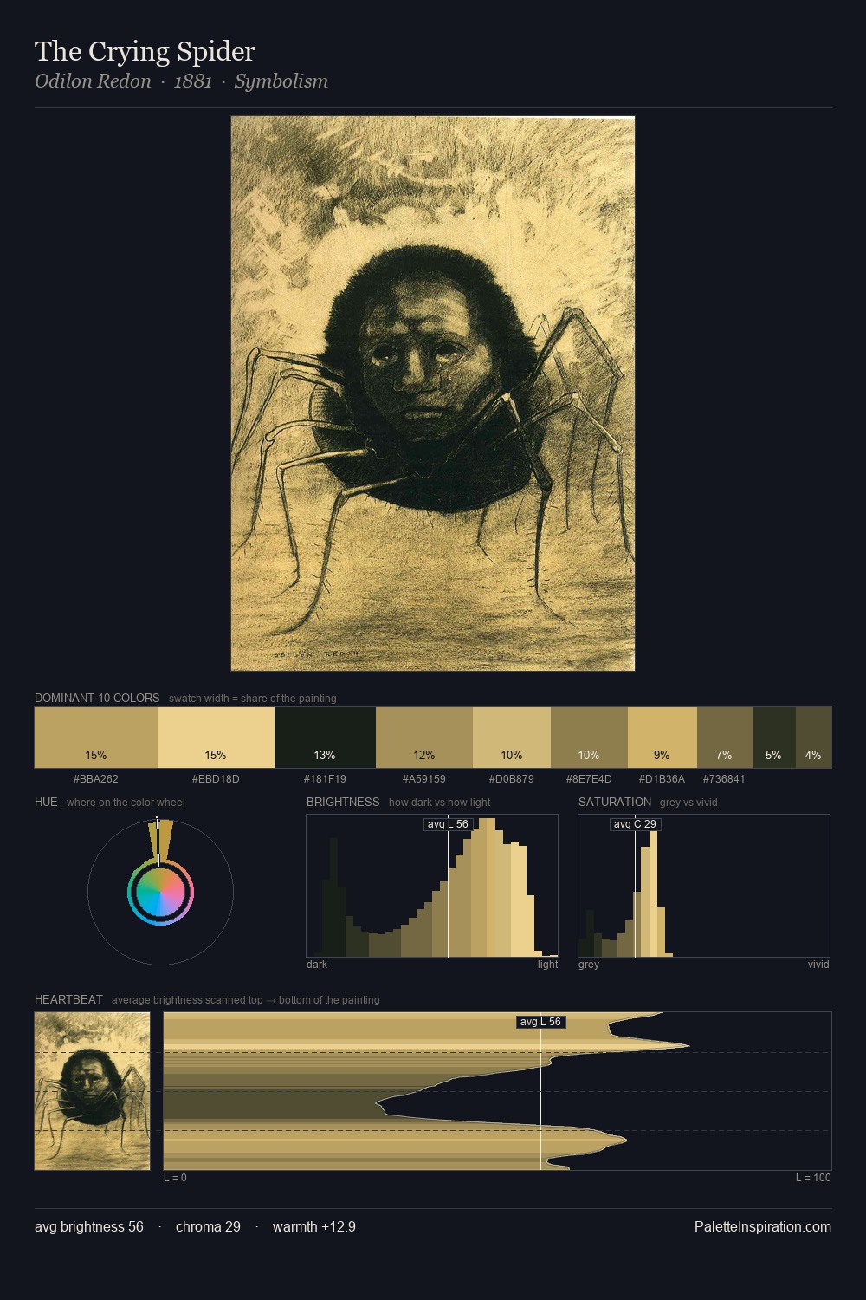Click the #D1B36A hex label

pos(662,779)
